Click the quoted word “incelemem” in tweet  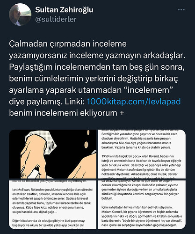[x=150, y=90]
